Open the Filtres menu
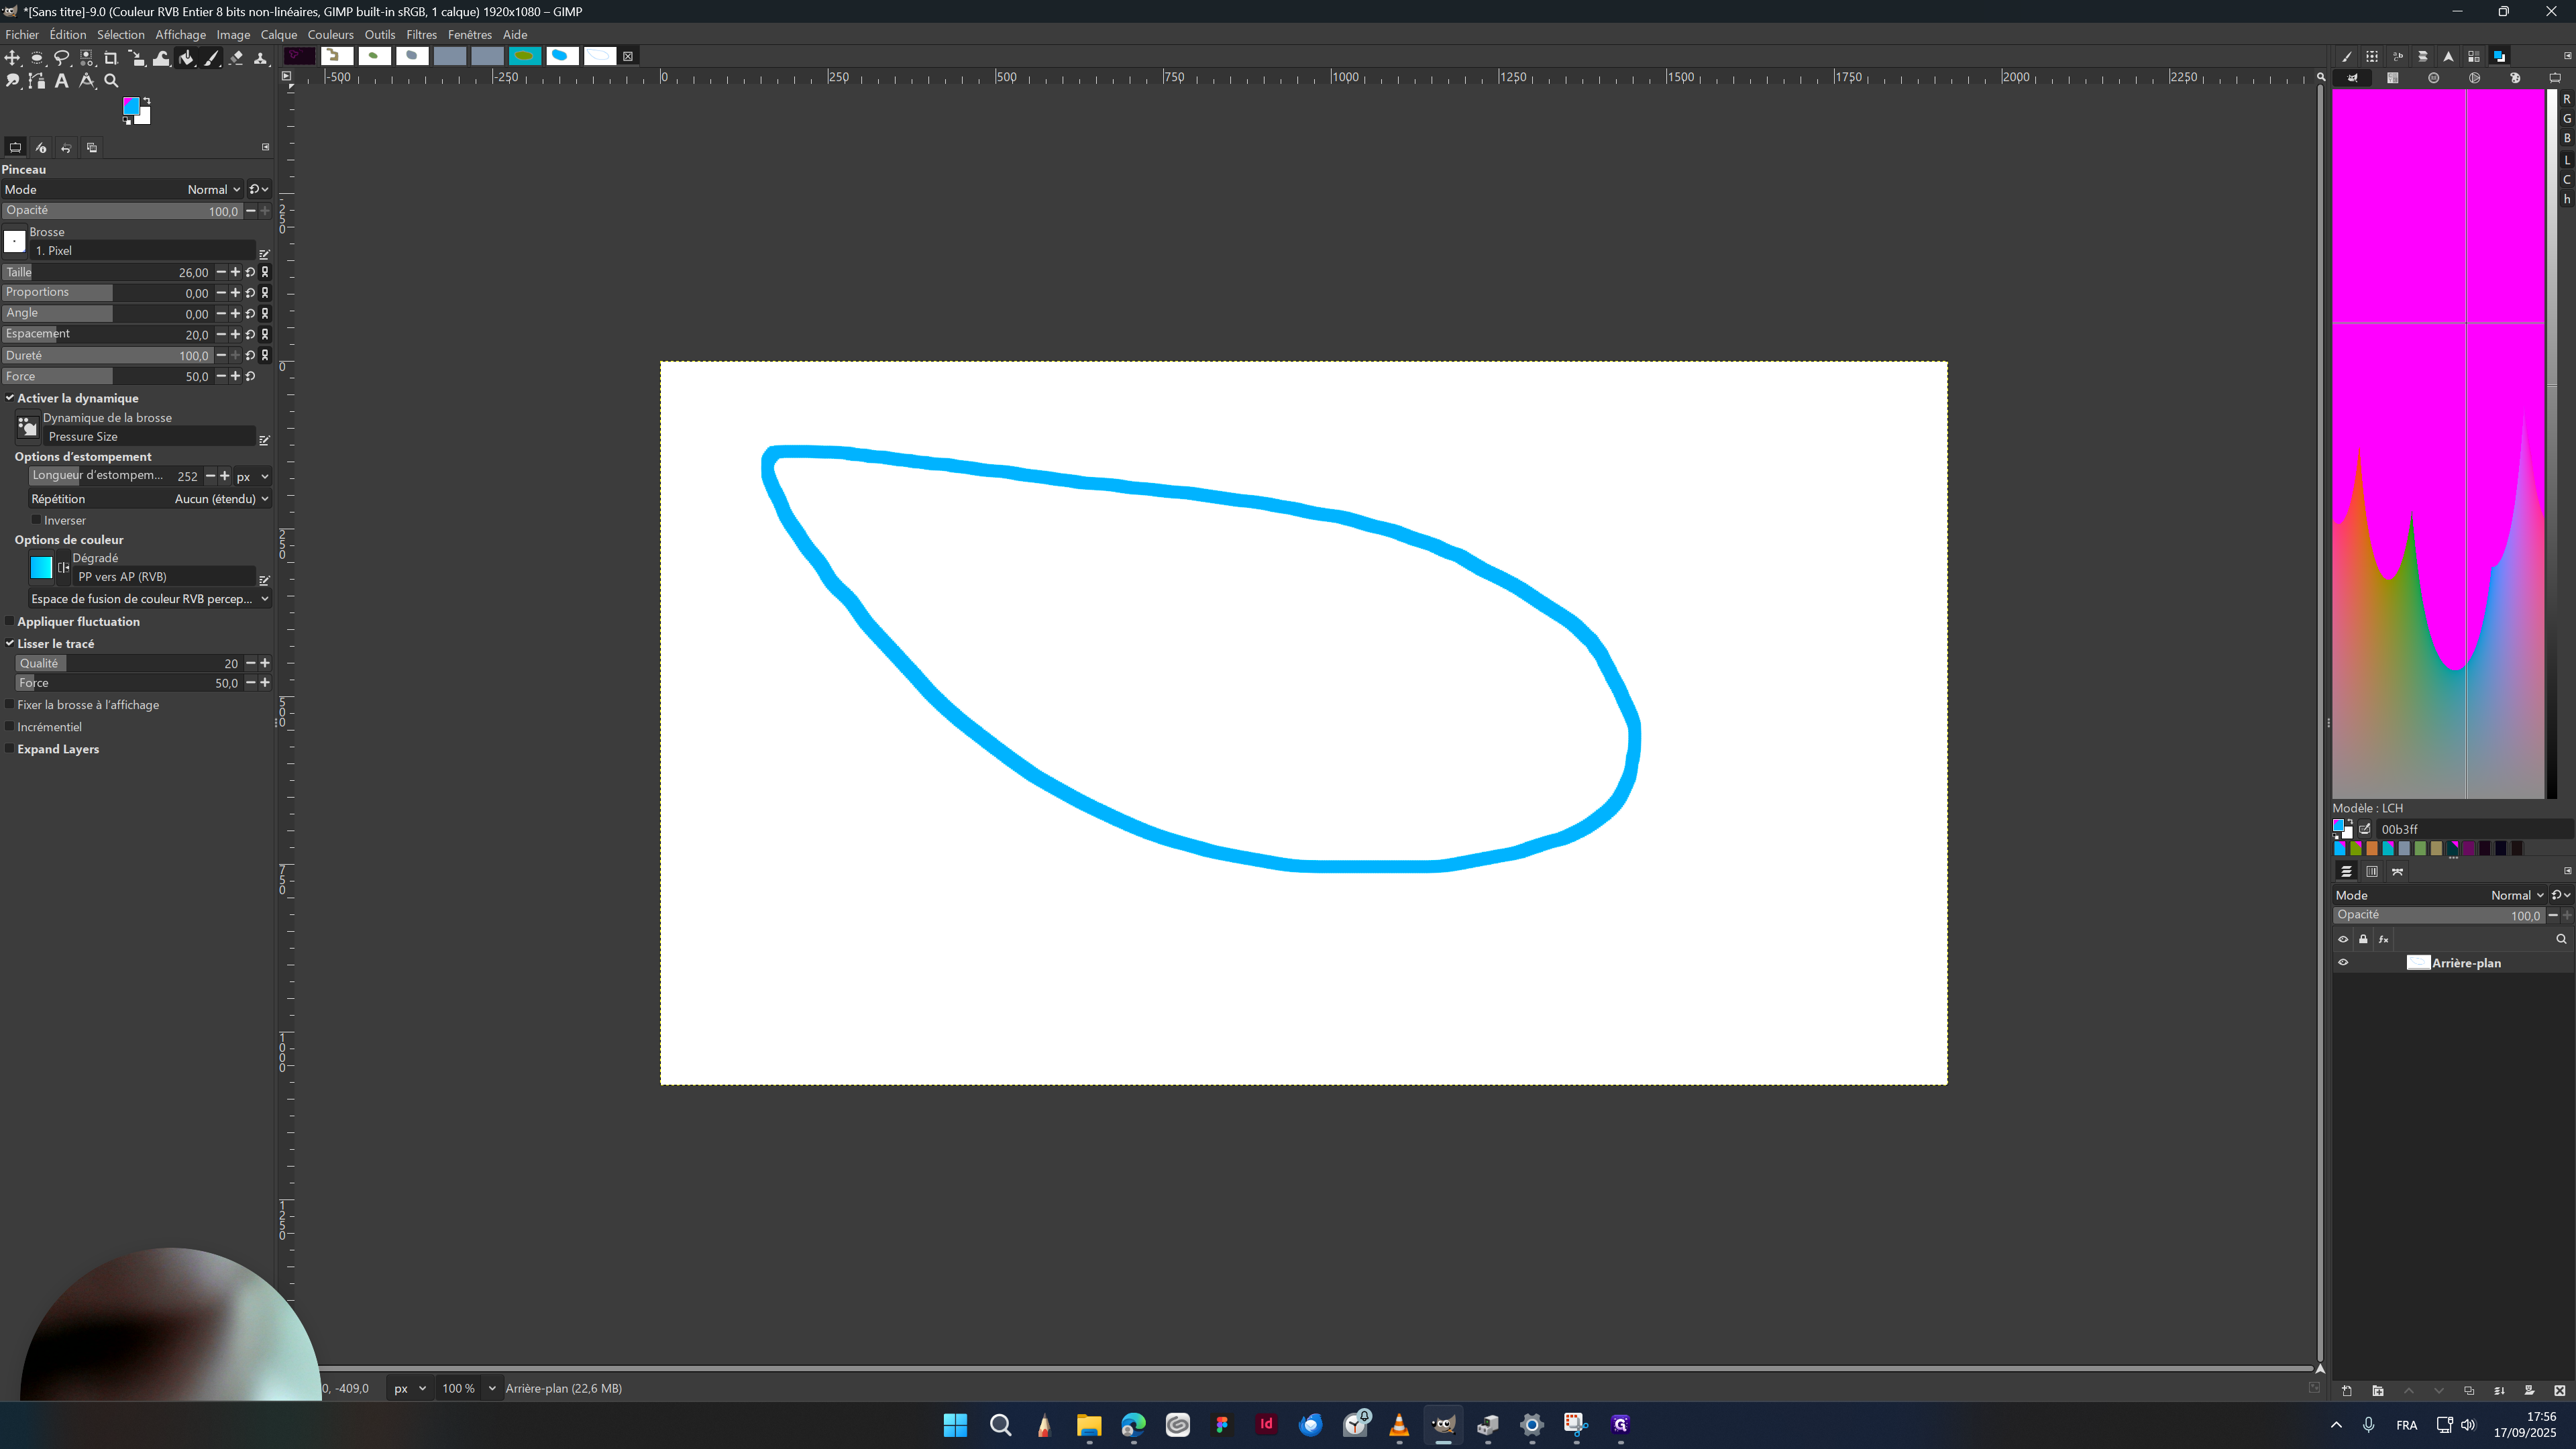 [421, 34]
